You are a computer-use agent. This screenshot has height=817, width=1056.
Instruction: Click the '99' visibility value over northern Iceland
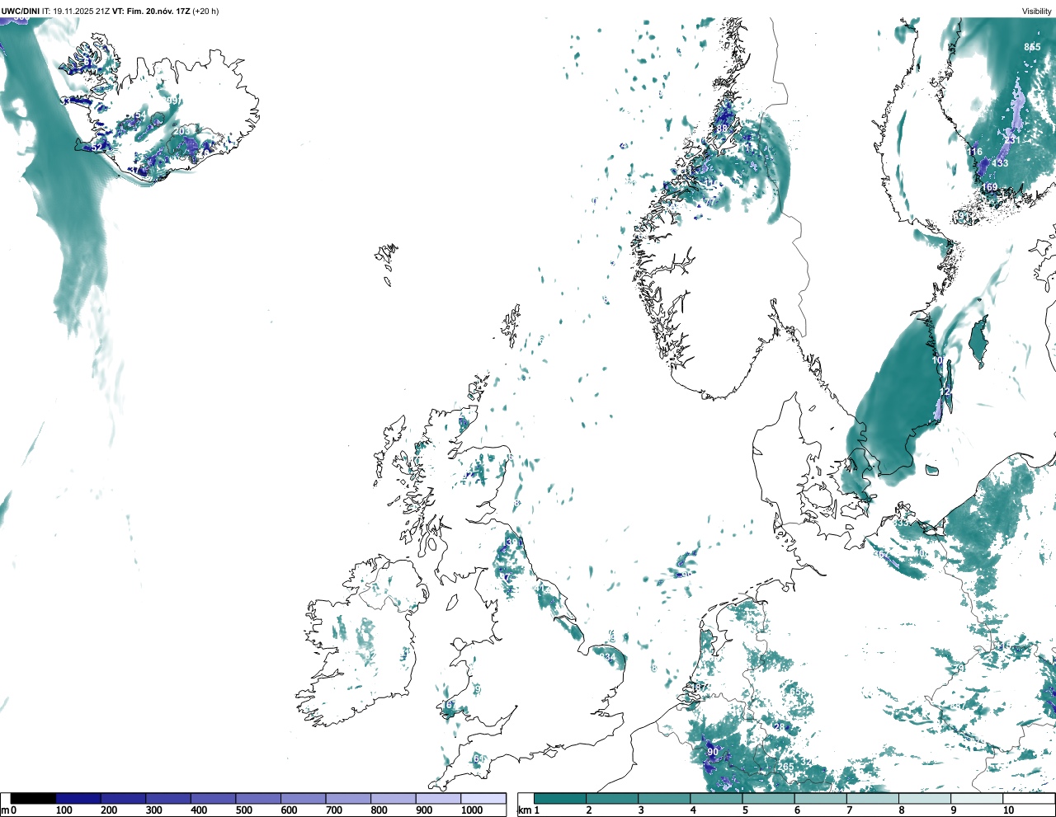click(172, 101)
